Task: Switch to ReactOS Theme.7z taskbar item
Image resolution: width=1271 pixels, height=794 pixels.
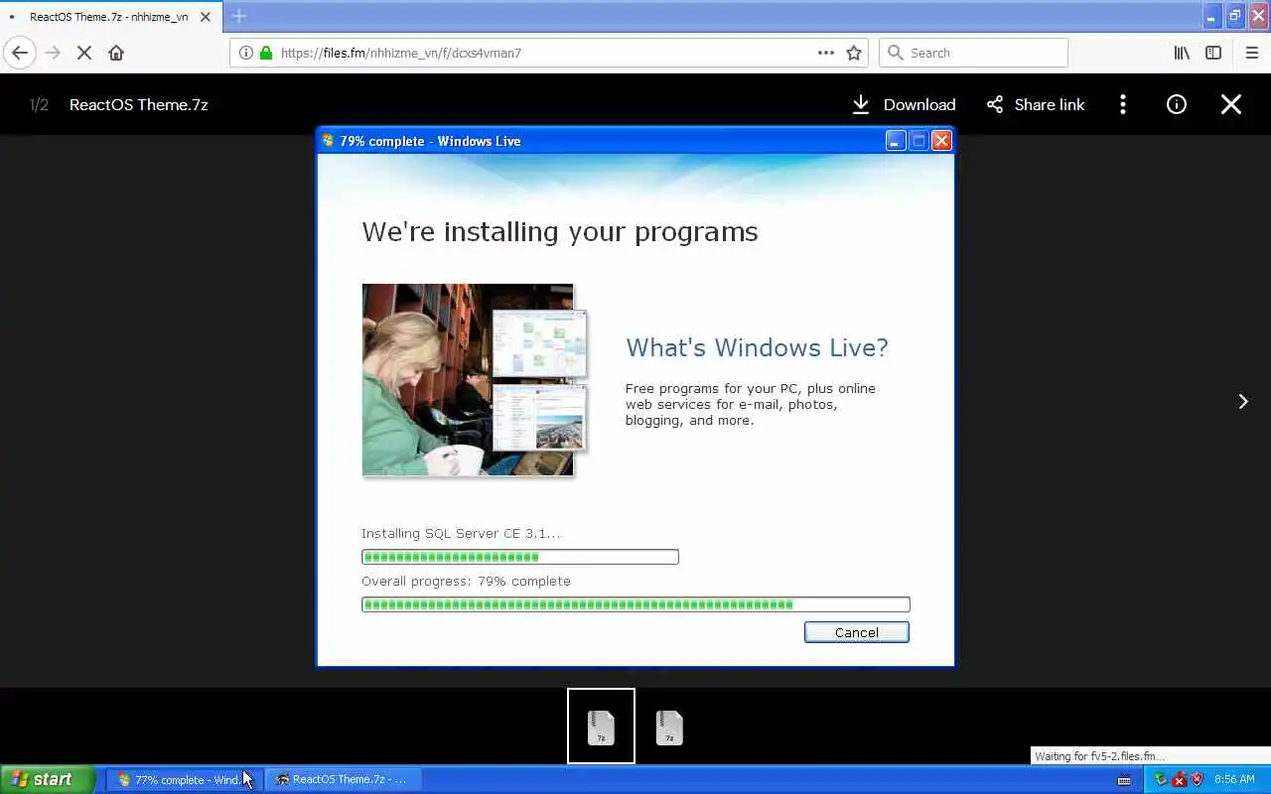Action: [x=344, y=780]
